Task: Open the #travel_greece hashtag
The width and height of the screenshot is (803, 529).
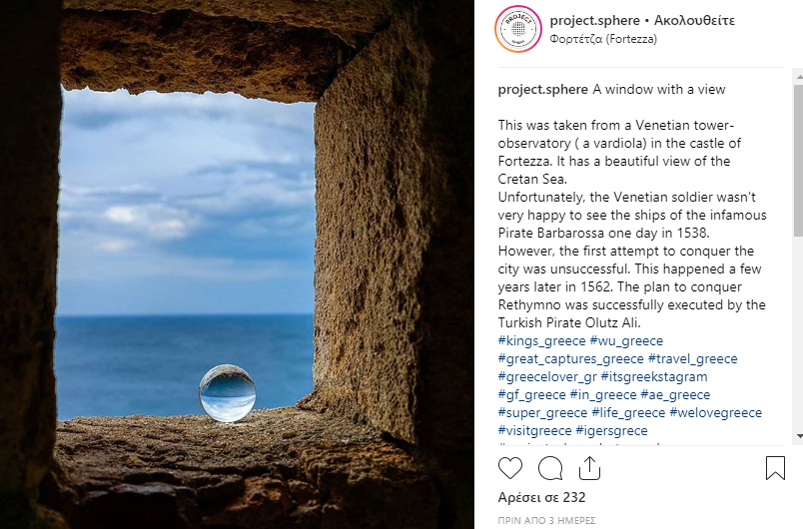Action: pyautogui.click(x=693, y=358)
